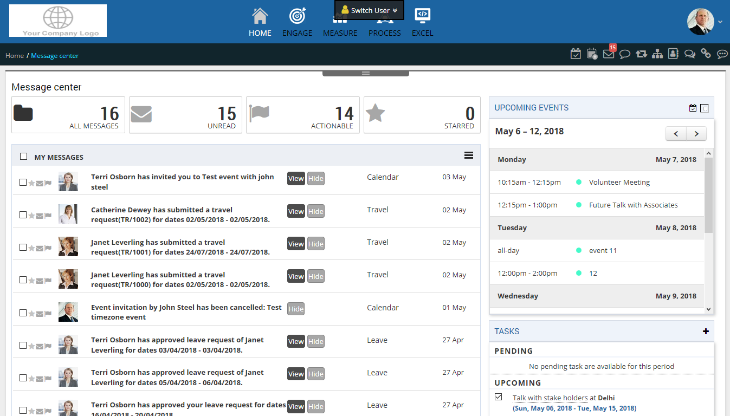Open the Volunteer Meeting event
The width and height of the screenshot is (730, 416).
coord(619,183)
